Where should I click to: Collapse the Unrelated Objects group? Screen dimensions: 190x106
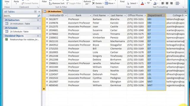38,36
